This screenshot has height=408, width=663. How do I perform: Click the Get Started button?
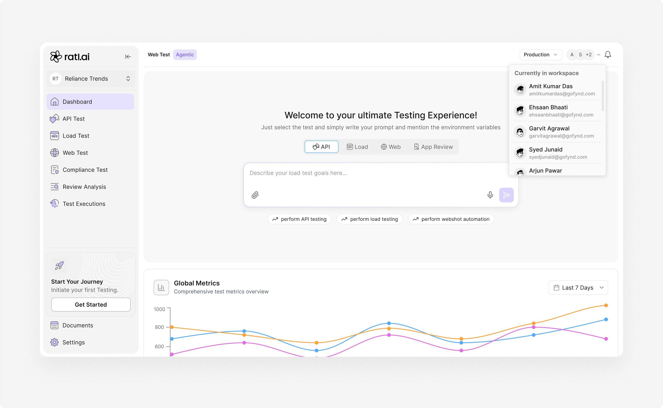91,304
